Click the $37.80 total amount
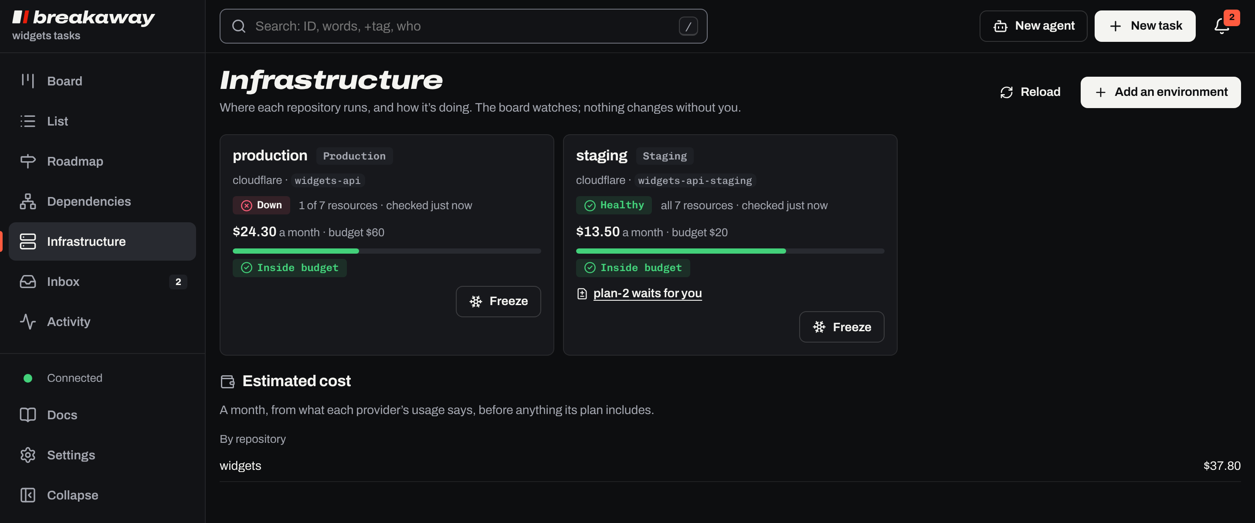The image size is (1255, 523). pos(1221,466)
